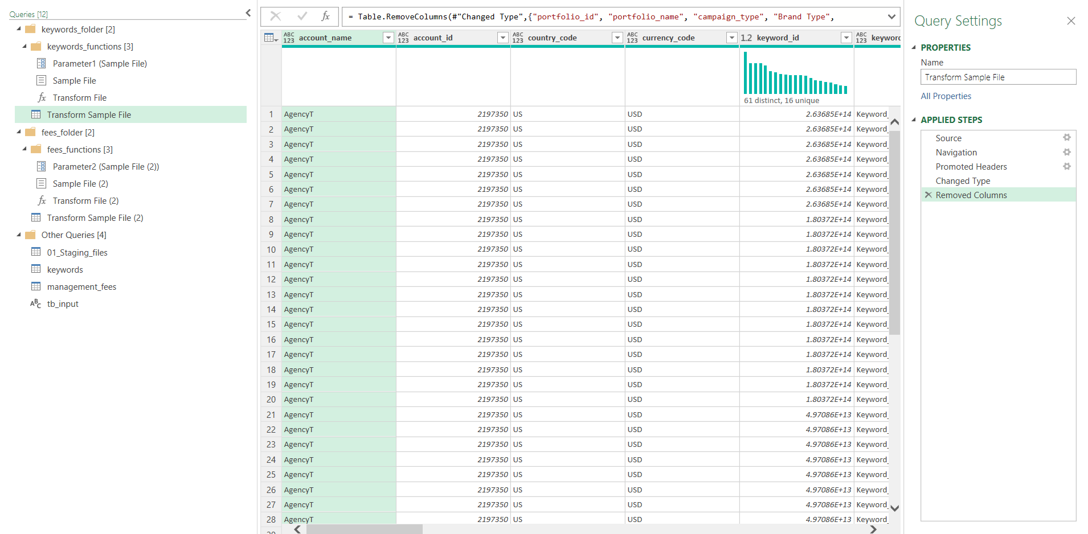Collapse the Queries pane with the arrow
The image size is (1088, 534).
point(247,12)
